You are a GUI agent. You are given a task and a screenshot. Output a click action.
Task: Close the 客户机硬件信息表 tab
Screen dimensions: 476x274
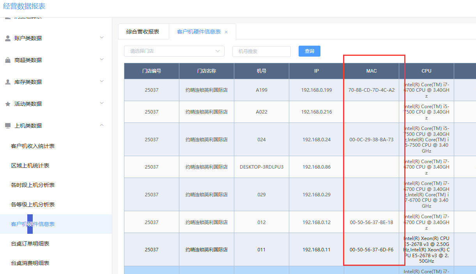point(226,32)
